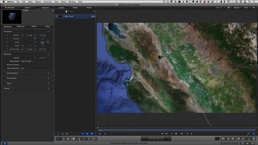Switch to the Behaviors tab
This screenshot has width=258, height=145.
[x=21, y=27]
